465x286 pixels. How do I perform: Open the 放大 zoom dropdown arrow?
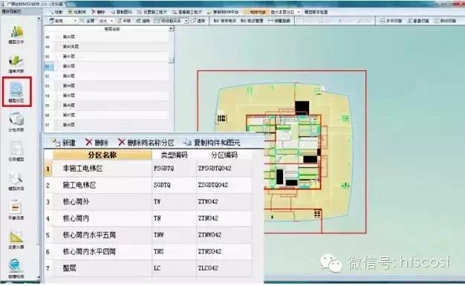(x=111, y=21)
